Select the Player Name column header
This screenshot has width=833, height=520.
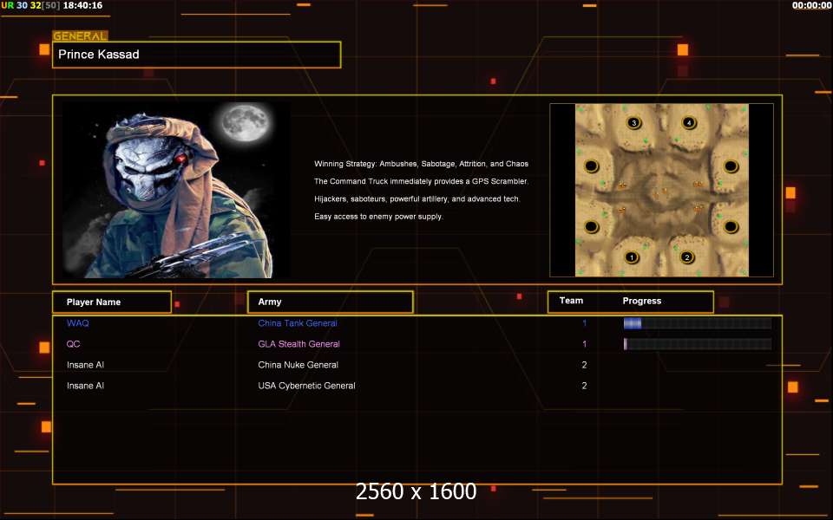point(111,302)
